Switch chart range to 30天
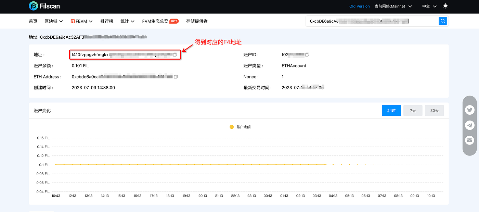This screenshot has width=479, height=212. pos(434,111)
